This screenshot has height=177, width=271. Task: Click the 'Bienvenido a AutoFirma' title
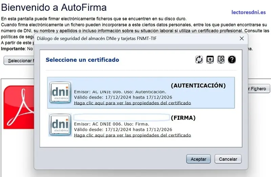(54, 7)
